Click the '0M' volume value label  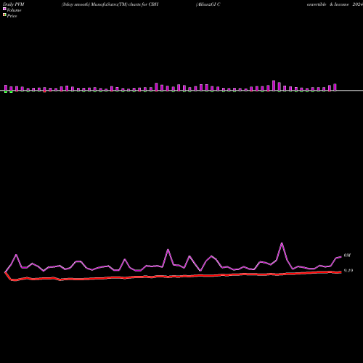tap(347, 256)
